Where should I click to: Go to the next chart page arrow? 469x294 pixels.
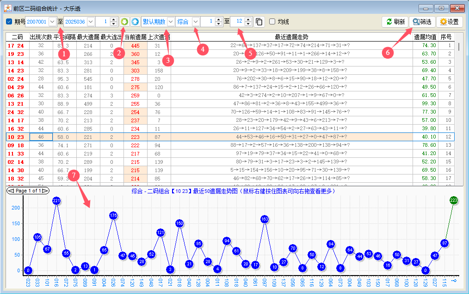[x=45, y=191]
